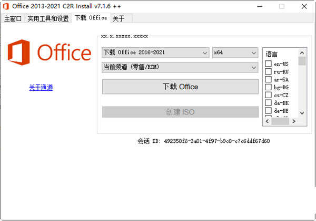
Task: Open the 当前频道 (零售/RTM) channel dropdown
Action: coord(180,67)
